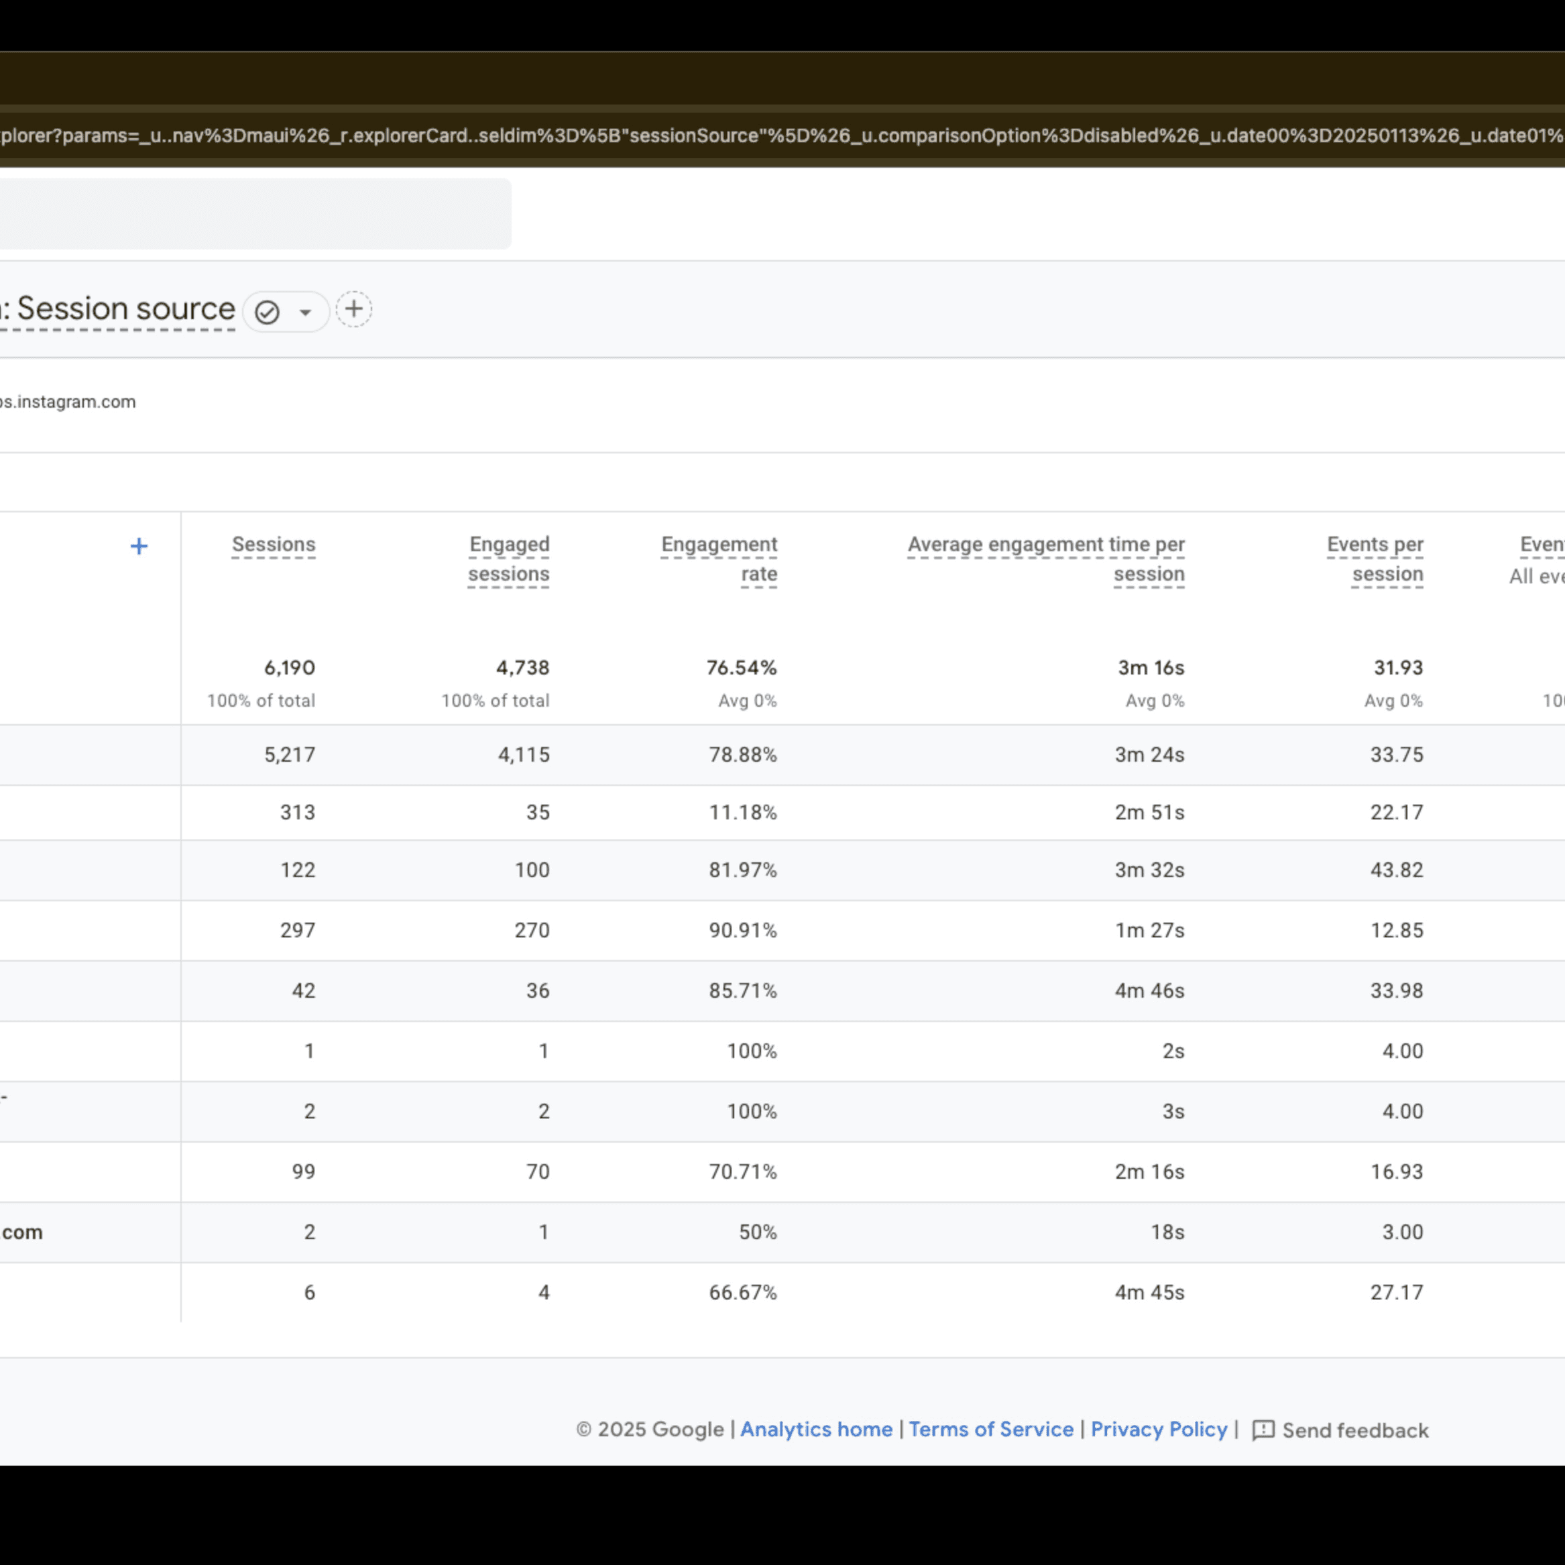Click the sessions cell 122
This screenshot has height=1565, width=1565.
pyautogui.click(x=297, y=870)
